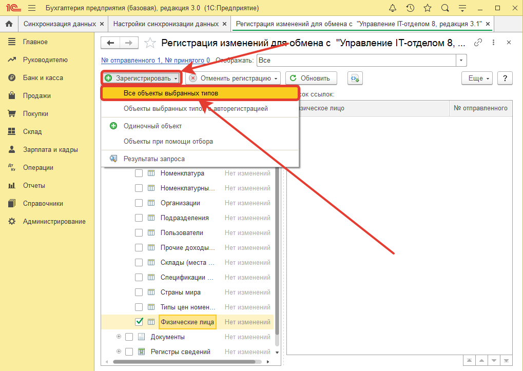
Task: Select Одиночный объект menu entry
Action: pos(152,126)
